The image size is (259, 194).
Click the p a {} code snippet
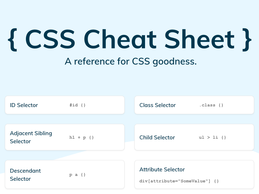pyautogui.click(x=77, y=175)
